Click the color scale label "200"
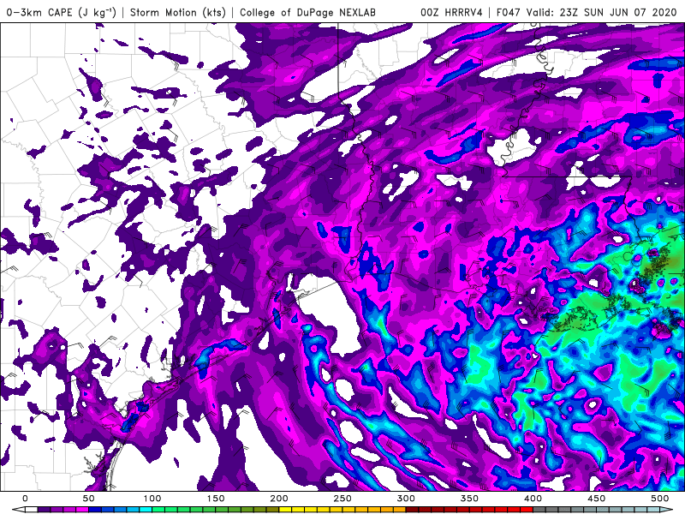 279,499
